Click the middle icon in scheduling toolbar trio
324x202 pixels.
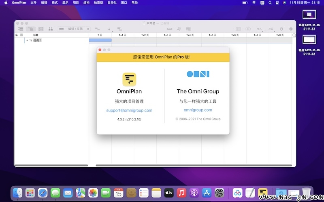pyautogui.click(x=179, y=29)
